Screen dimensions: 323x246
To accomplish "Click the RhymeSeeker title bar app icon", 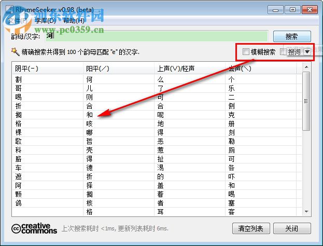I will point(9,9).
